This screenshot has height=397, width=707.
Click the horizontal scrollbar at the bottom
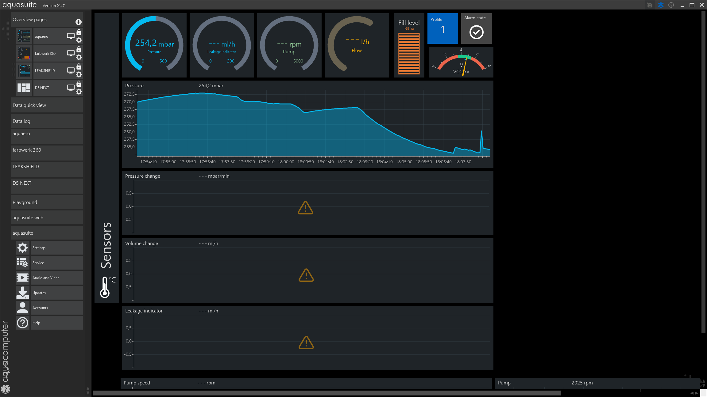[x=326, y=393]
